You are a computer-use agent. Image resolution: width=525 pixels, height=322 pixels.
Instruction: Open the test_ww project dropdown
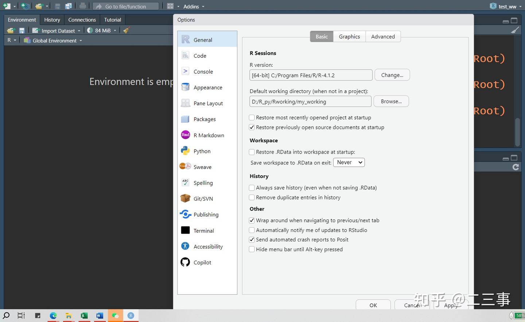coord(506,6)
